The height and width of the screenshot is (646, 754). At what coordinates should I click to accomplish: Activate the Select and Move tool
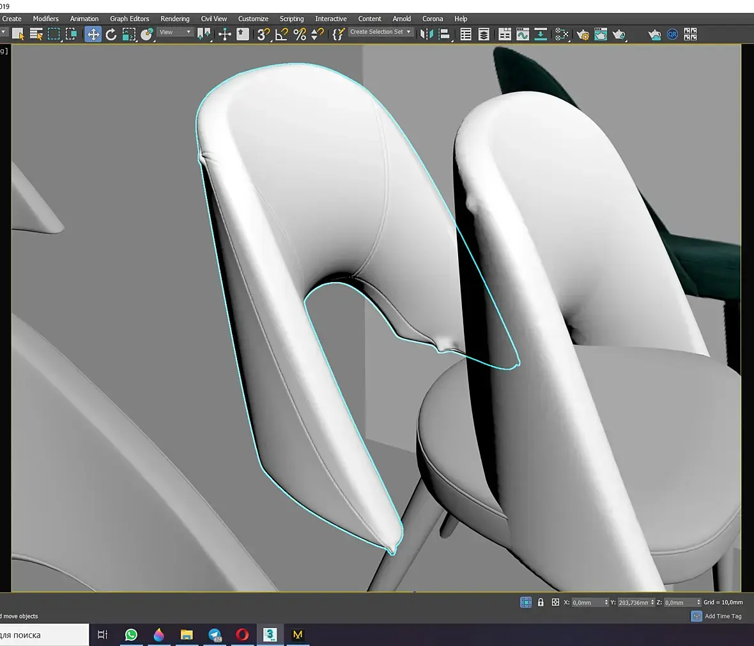pyautogui.click(x=93, y=35)
